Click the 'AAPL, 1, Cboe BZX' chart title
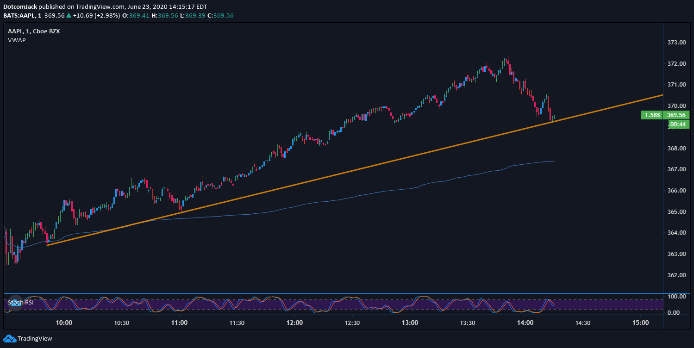The image size is (694, 348). click(x=34, y=31)
